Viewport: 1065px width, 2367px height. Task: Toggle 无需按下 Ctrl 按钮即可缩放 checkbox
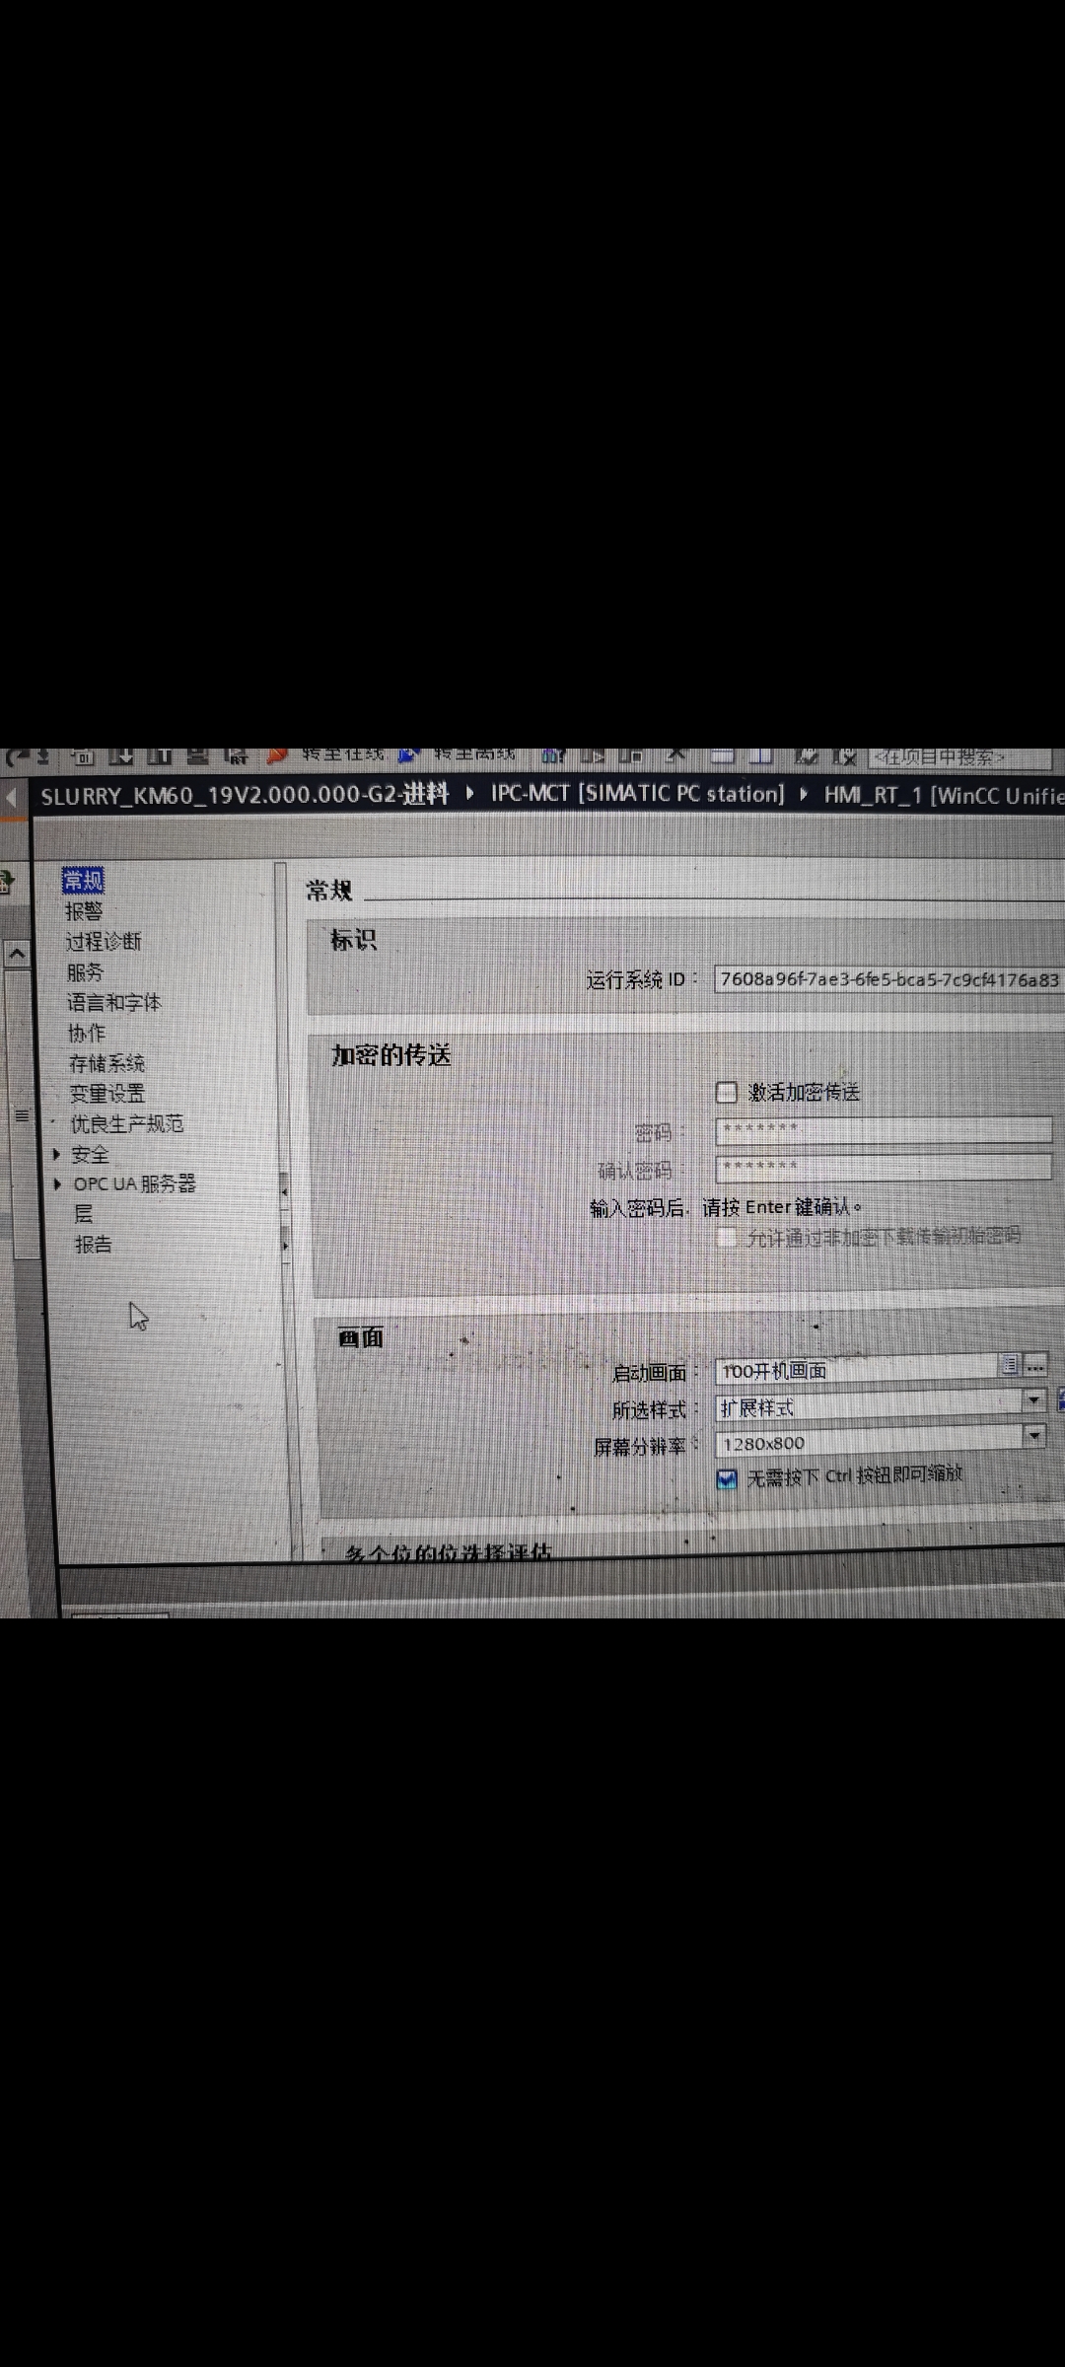point(727,1478)
